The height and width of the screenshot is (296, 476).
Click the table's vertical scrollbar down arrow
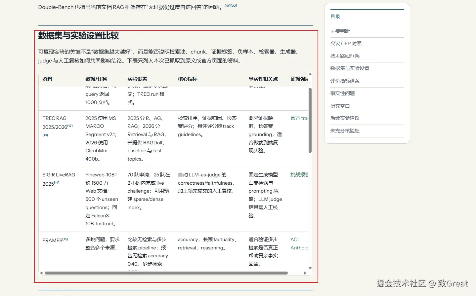(310, 268)
